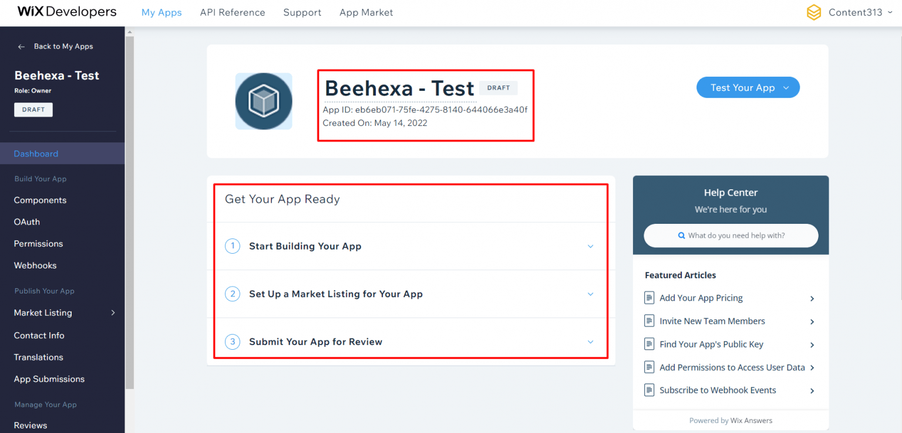Click the step 1 circle beside Start Building Your App
Viewport: 902px width, 433px height.
[x=232, y=246]
